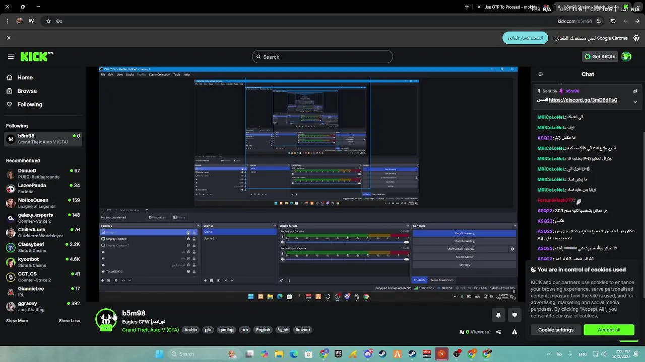Open Chrome three-dot menu
Screen dimensions: 645x362
point(7,21)
